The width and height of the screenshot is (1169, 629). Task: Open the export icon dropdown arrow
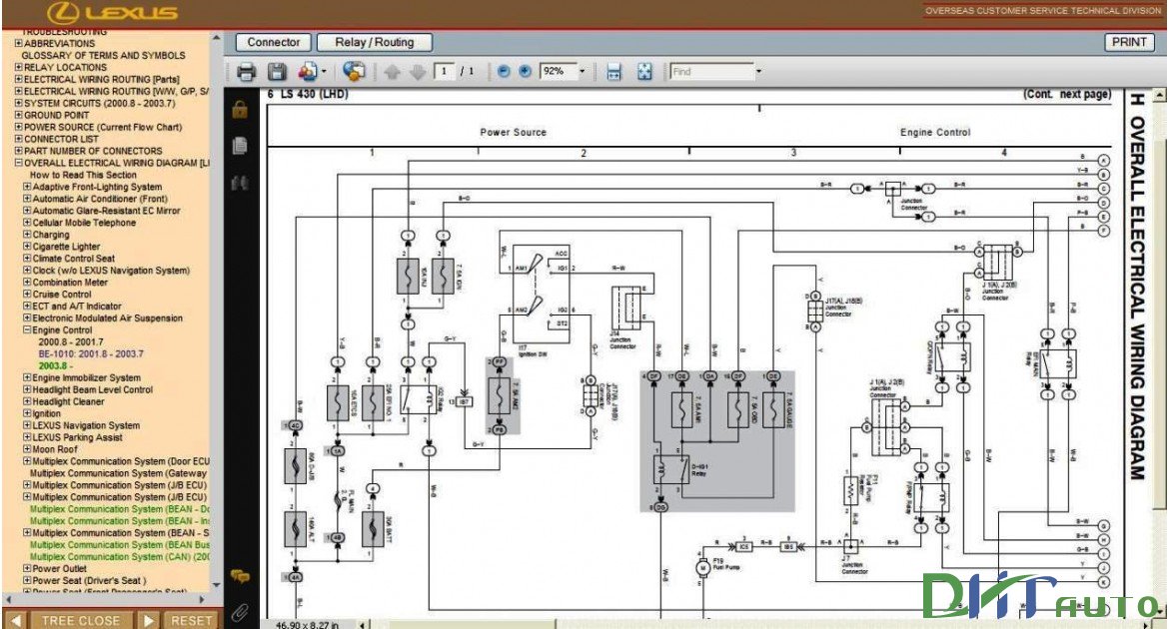[324, 72]
